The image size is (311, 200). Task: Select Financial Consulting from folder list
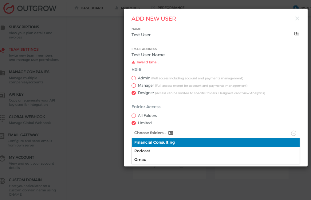click(216, 142)
